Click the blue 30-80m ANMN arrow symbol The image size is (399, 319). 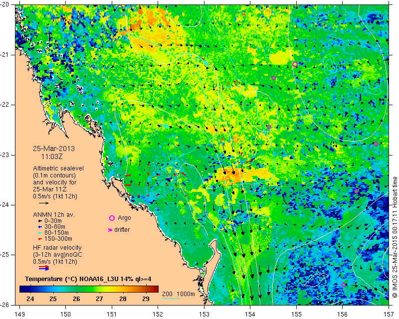(x=40, y=227)
